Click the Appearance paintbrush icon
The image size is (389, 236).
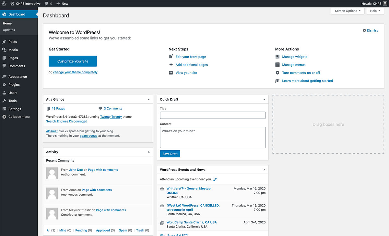pyautogui.click(x=4, y=77)
